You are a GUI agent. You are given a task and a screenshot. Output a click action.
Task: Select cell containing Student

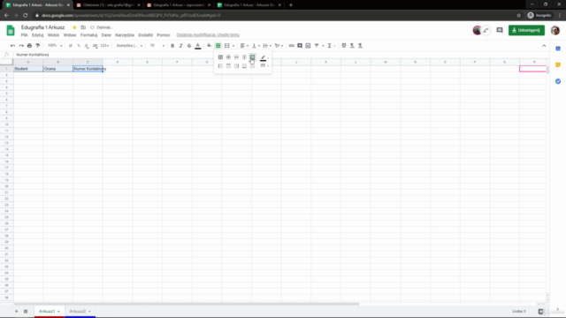(28, 69)
